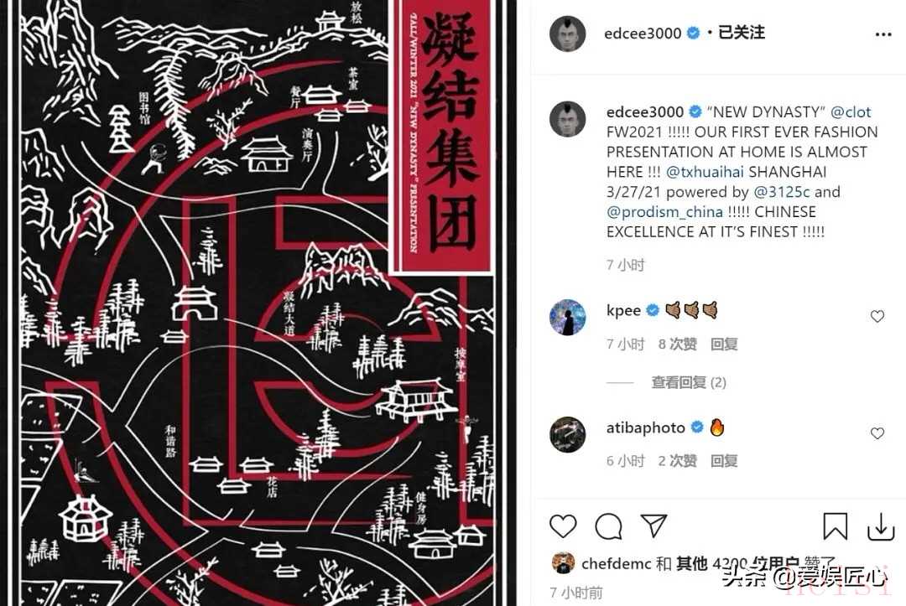Reply to kpee's comment via 回复

pos(724,344)
